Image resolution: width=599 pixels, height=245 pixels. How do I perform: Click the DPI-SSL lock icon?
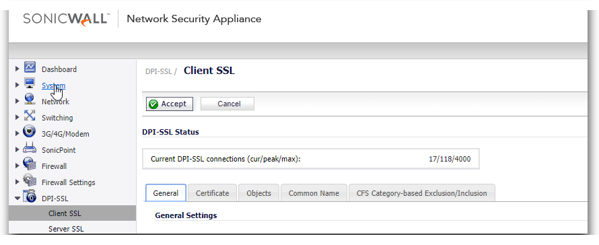(30, 197)
